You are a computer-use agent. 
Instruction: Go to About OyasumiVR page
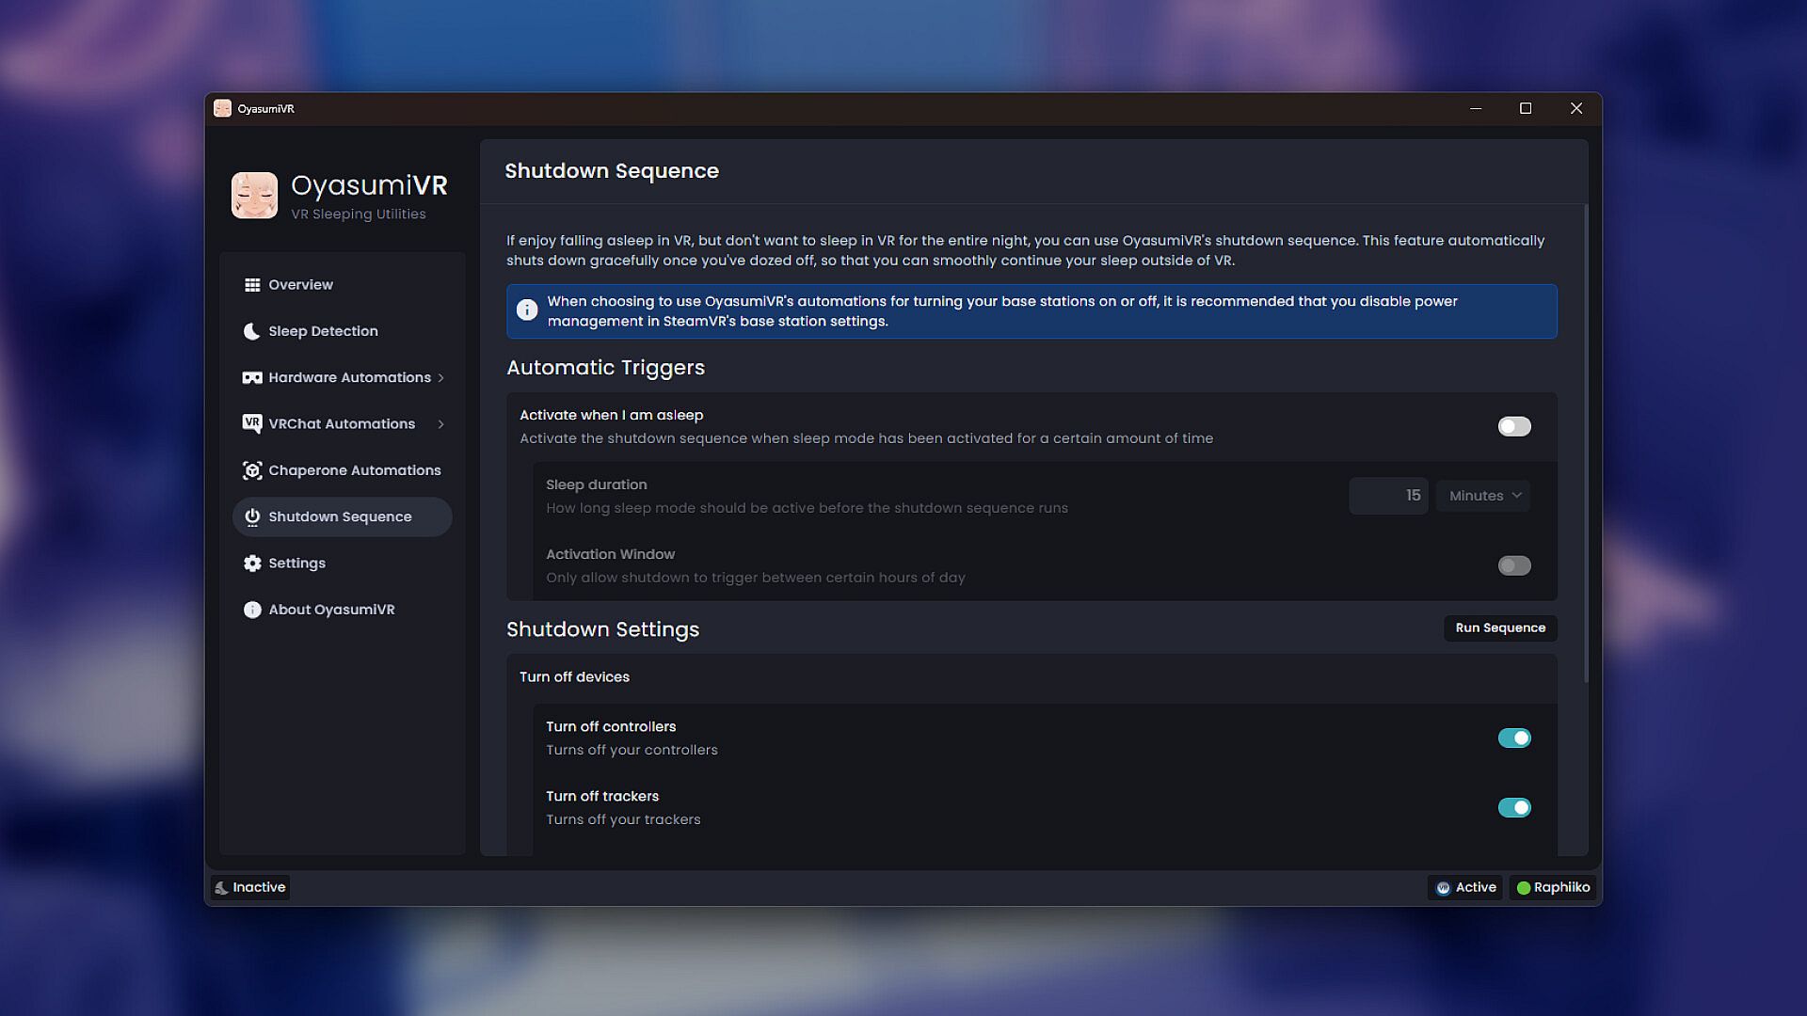tap(331, 610)
